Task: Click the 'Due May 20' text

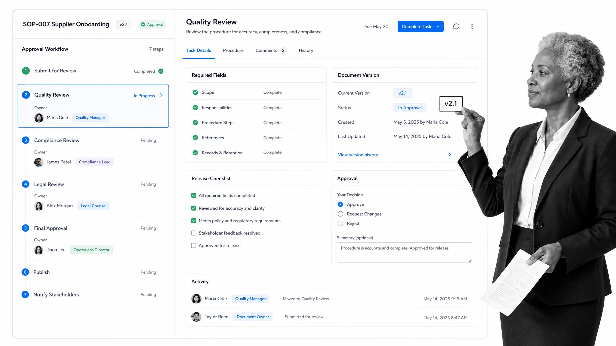Action: click(376, 26)
